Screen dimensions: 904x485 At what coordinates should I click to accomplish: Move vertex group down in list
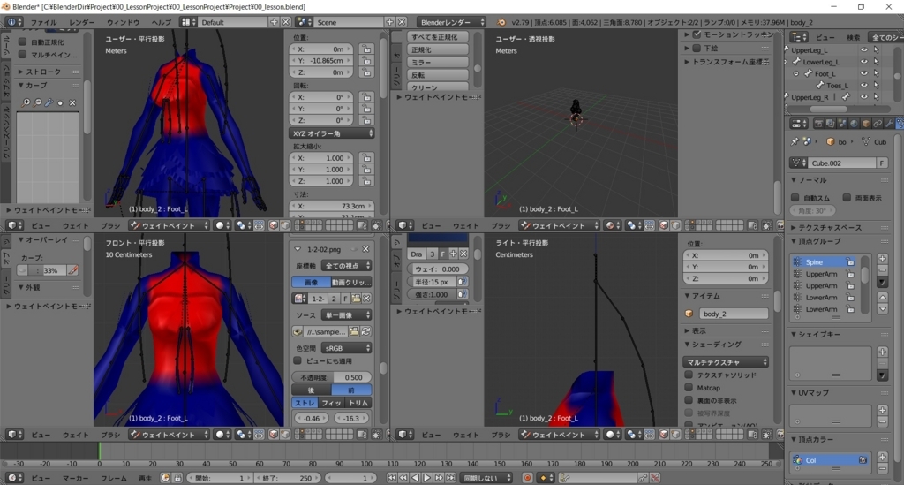(x=882, y=309)
